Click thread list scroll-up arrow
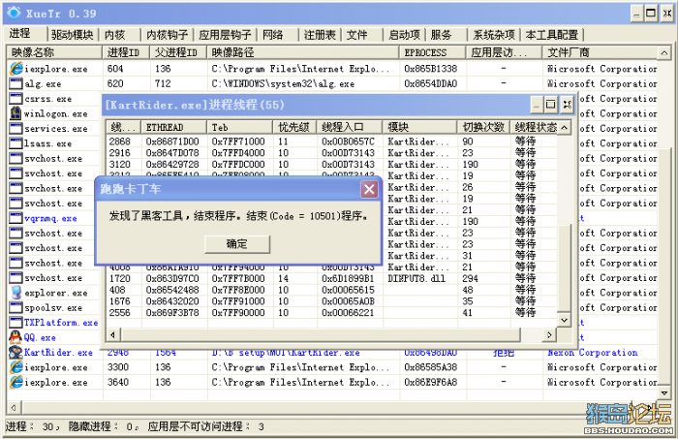Image resolution: width=678 pixels, height=439 pixels. 564,127
